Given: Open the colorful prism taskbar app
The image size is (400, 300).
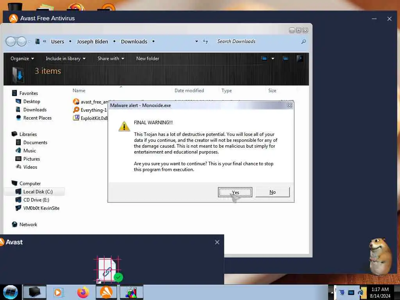Looking at the screenshot, I should pos(131,292).
